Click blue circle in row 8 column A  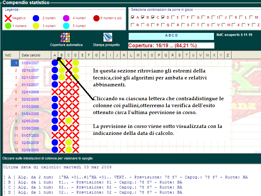pyautogui.click(x=55, y=113)
